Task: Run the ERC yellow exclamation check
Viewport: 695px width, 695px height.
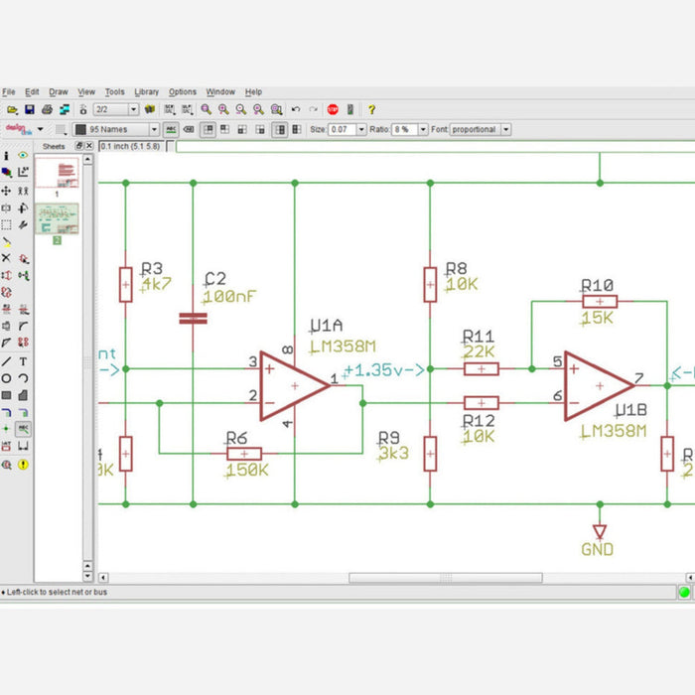Action: coord(23,464)
